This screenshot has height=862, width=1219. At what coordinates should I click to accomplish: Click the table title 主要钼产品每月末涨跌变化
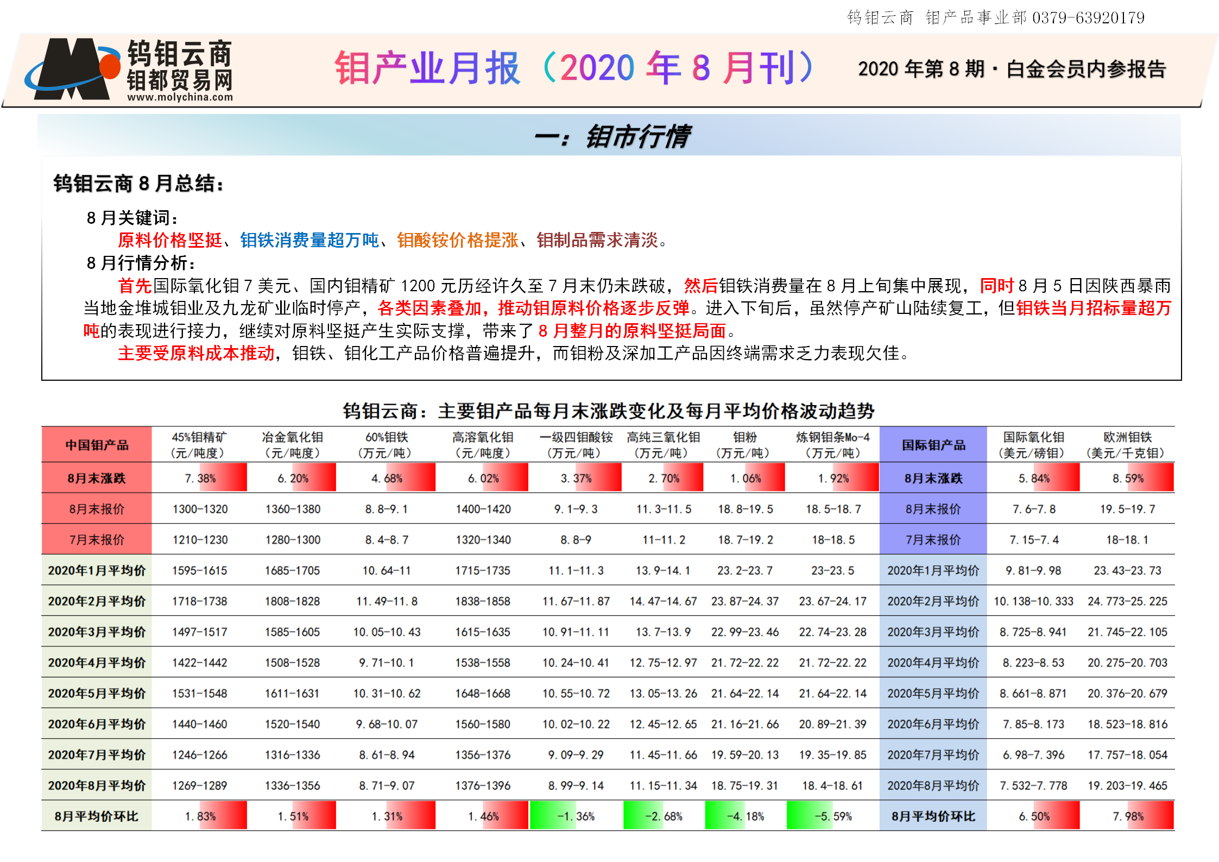609,411
